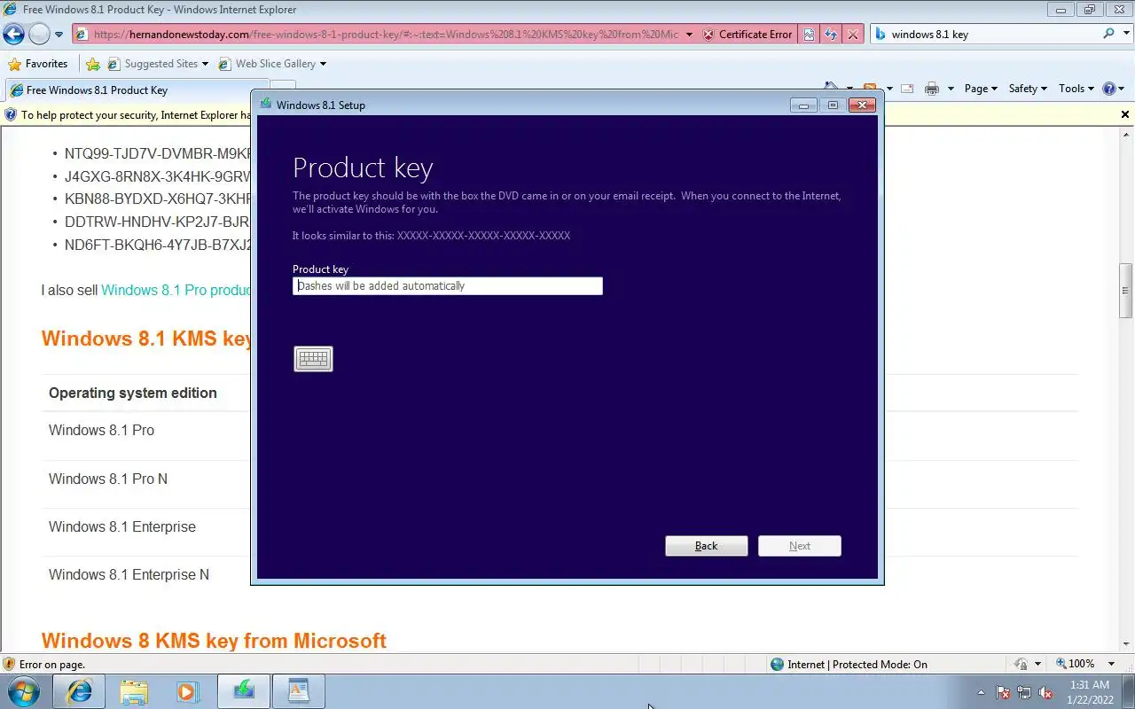This screenshot has height=709, width=1135.
Task: Expand the address bar URL dropdown
Action: [689, 35]
